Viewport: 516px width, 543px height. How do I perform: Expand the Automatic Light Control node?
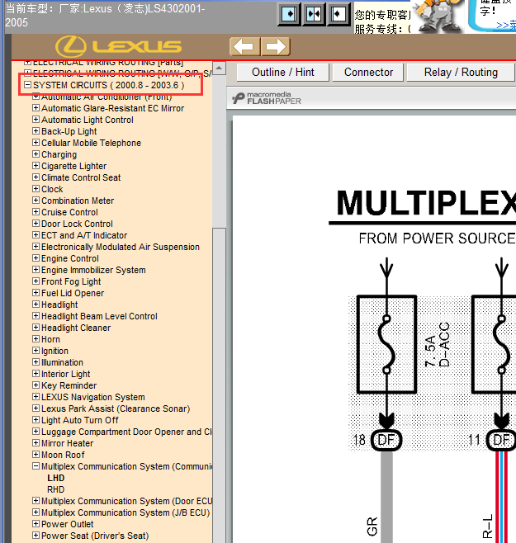click(x=36, y=120)
